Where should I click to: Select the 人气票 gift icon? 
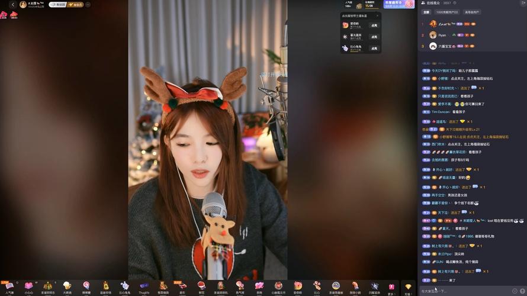[x=9, y=287]
